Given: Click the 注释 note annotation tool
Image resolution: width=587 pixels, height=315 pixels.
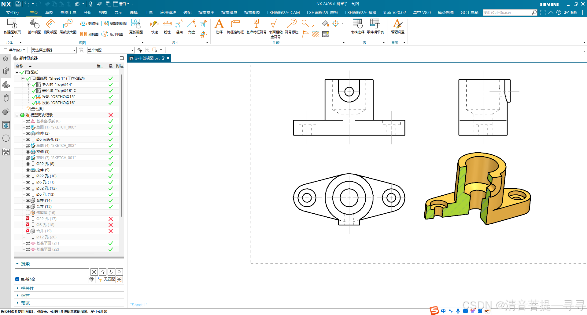Looking at the screenshot, I should point(219,26).
